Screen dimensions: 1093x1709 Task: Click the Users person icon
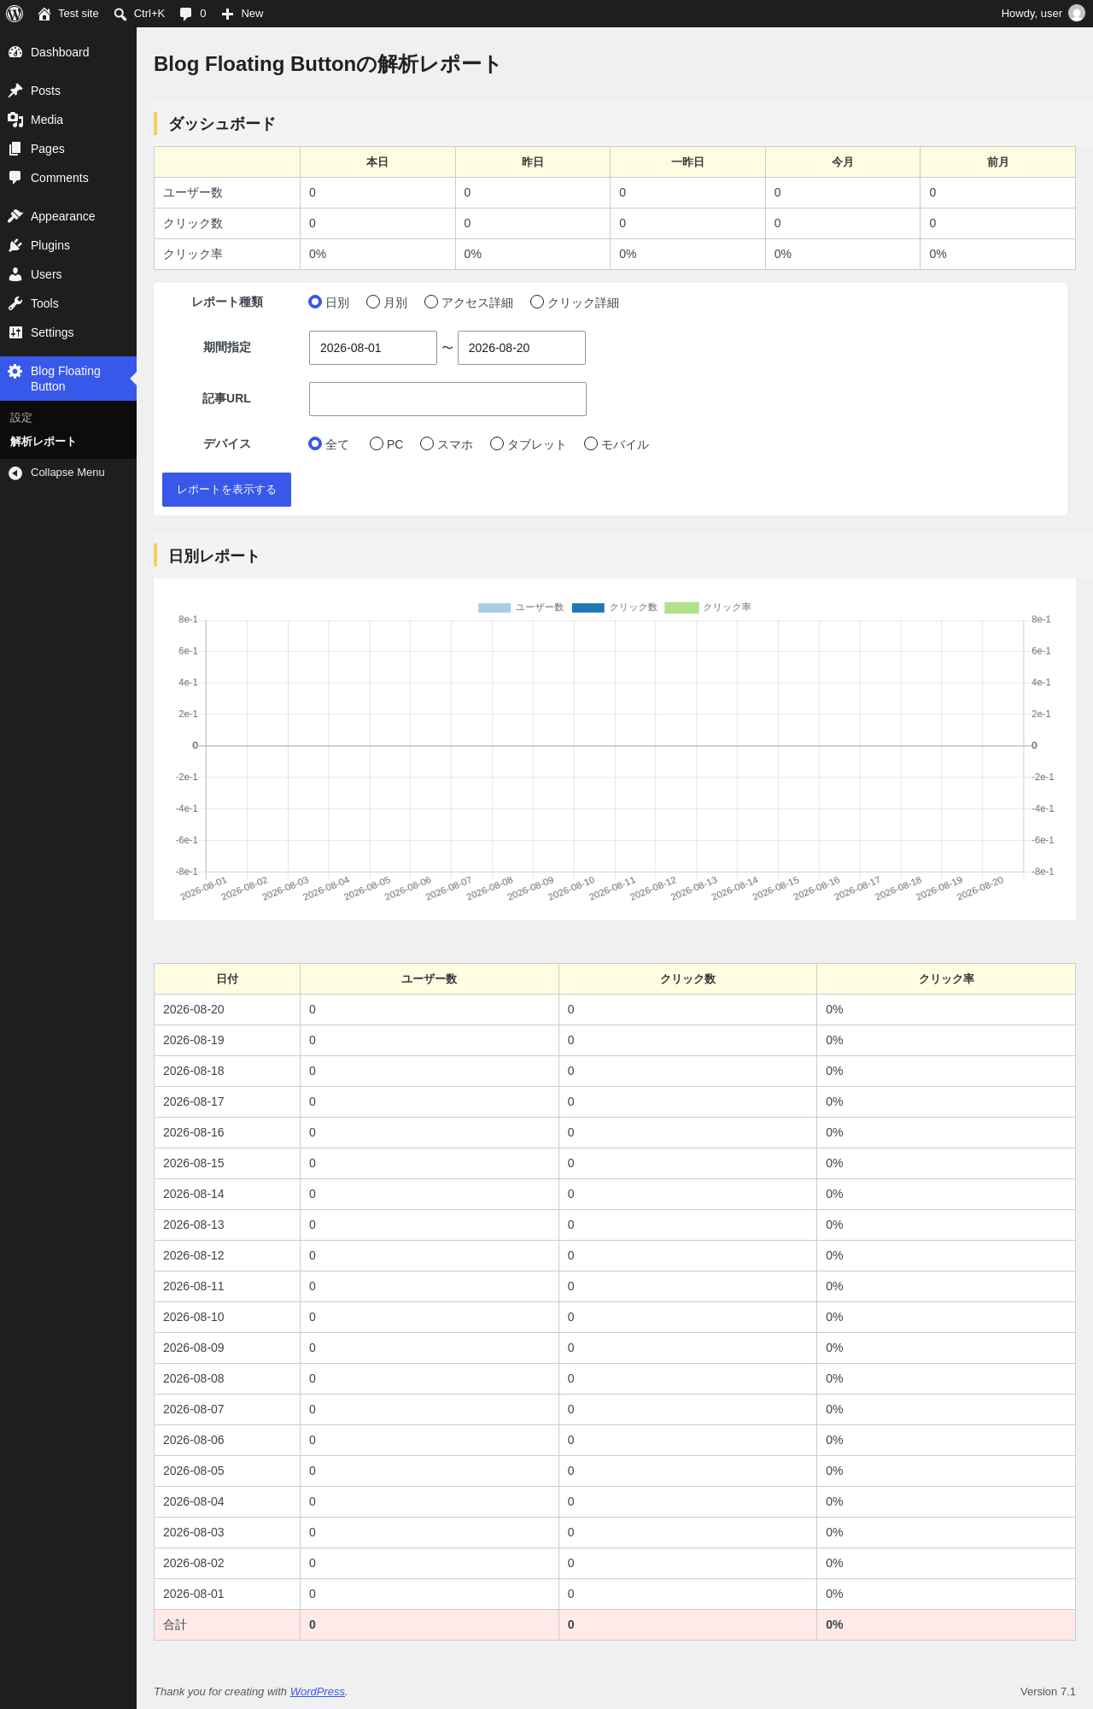click(x=15, y=274)
